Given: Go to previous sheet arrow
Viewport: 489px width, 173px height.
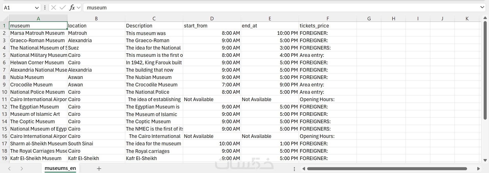Looking at the screenshot, I should click(x=9, y=168).
